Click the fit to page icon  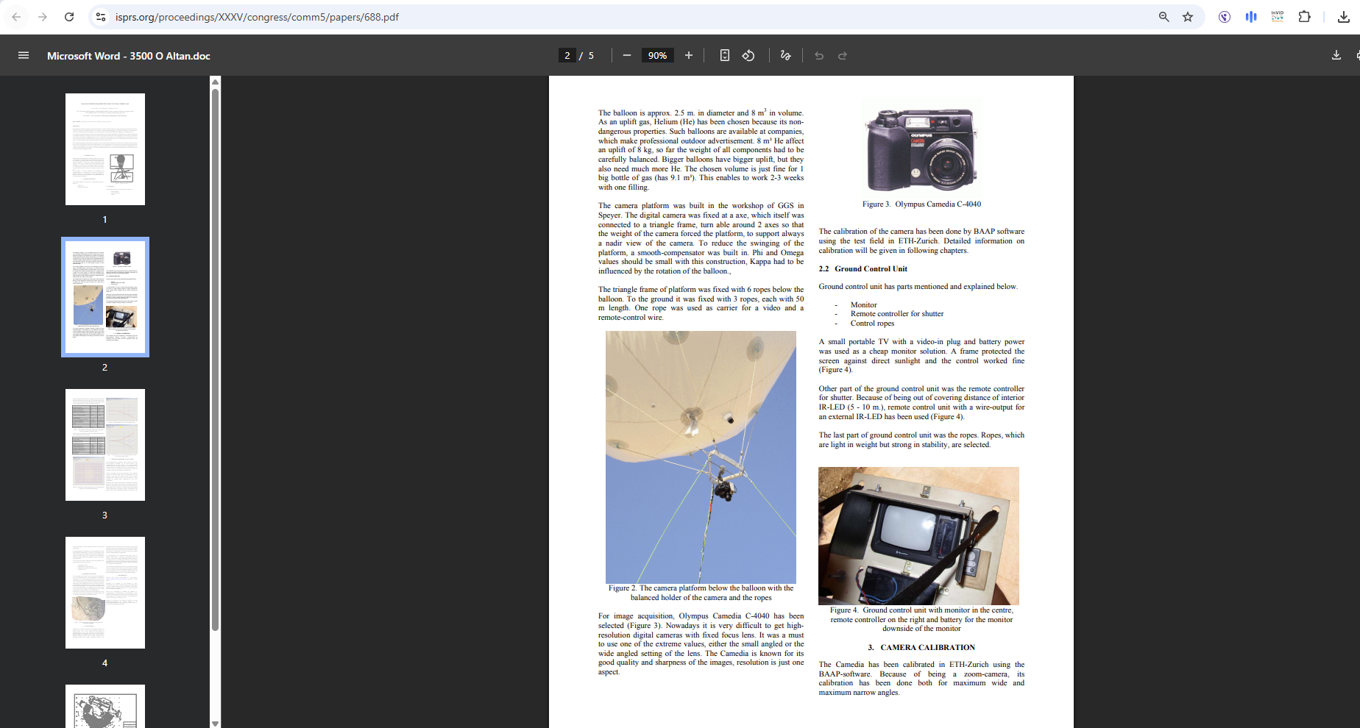click(725, 55)
